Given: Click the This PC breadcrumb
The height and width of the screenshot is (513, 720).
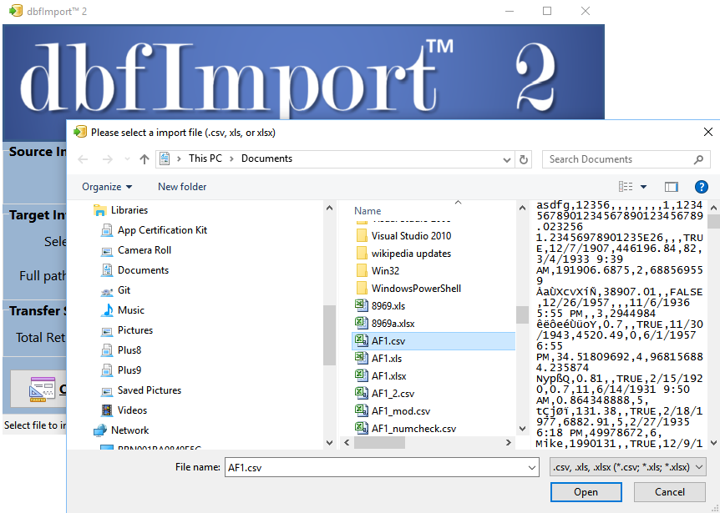Looking at the screenshot, I should (205, 158).
